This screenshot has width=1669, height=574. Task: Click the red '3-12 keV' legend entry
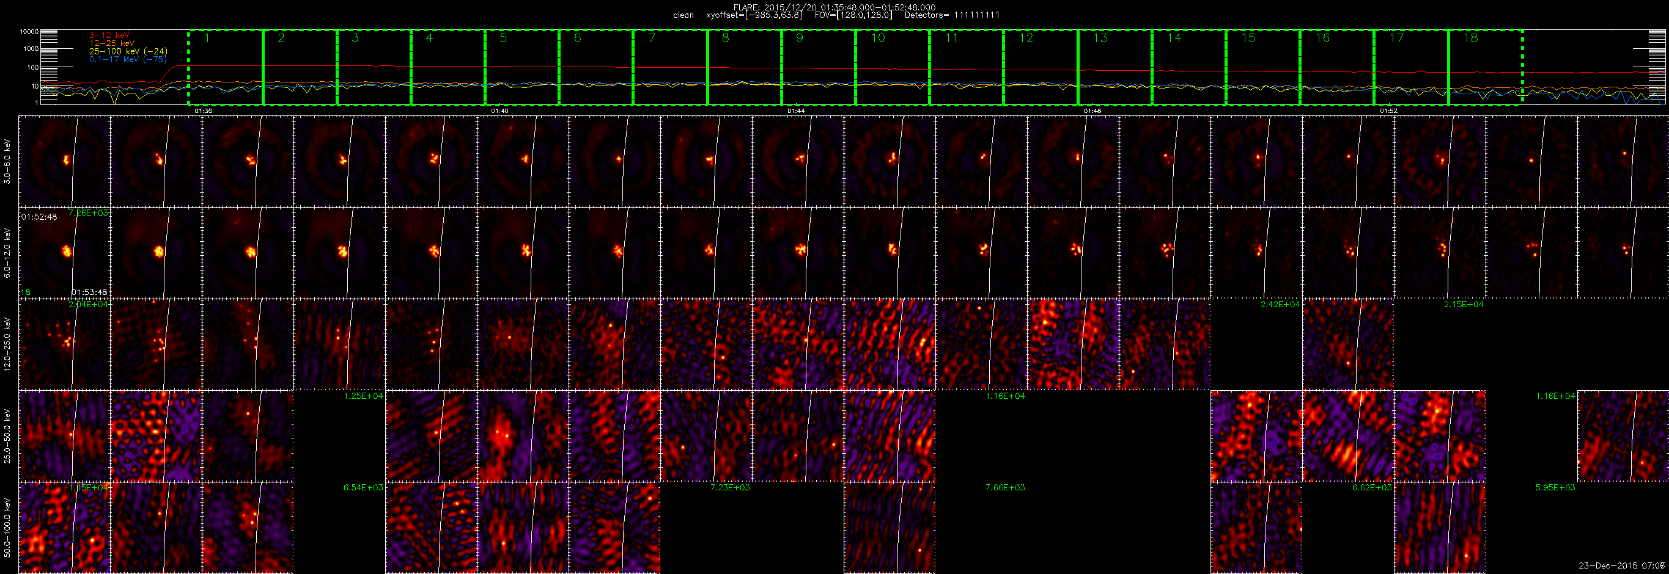tap(109, 35)
